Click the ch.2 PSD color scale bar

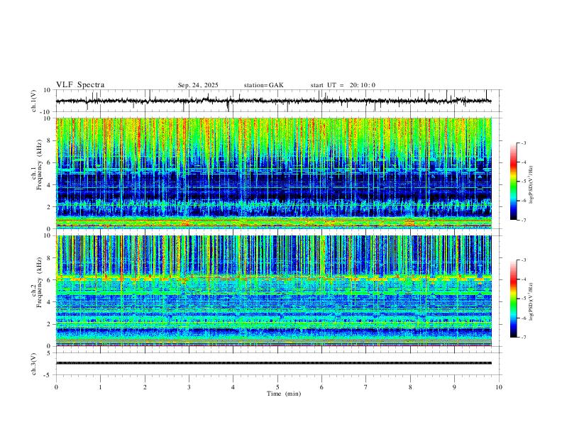514,299
